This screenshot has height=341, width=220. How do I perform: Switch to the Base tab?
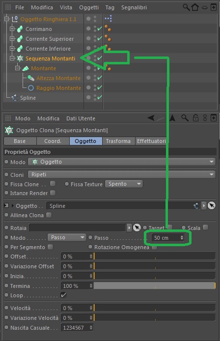click(x=20, y=141)
